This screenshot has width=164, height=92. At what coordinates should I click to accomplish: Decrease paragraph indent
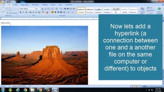point(65,9)
